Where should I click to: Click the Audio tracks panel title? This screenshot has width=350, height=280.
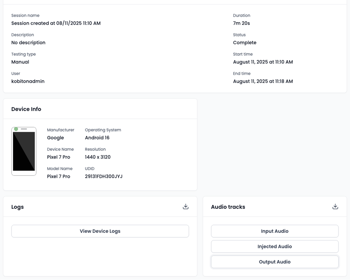click(x=228, y=207)
